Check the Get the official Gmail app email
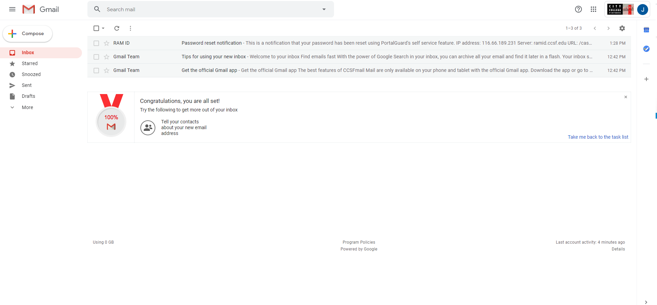657x305 pixels. coord(96,71)
